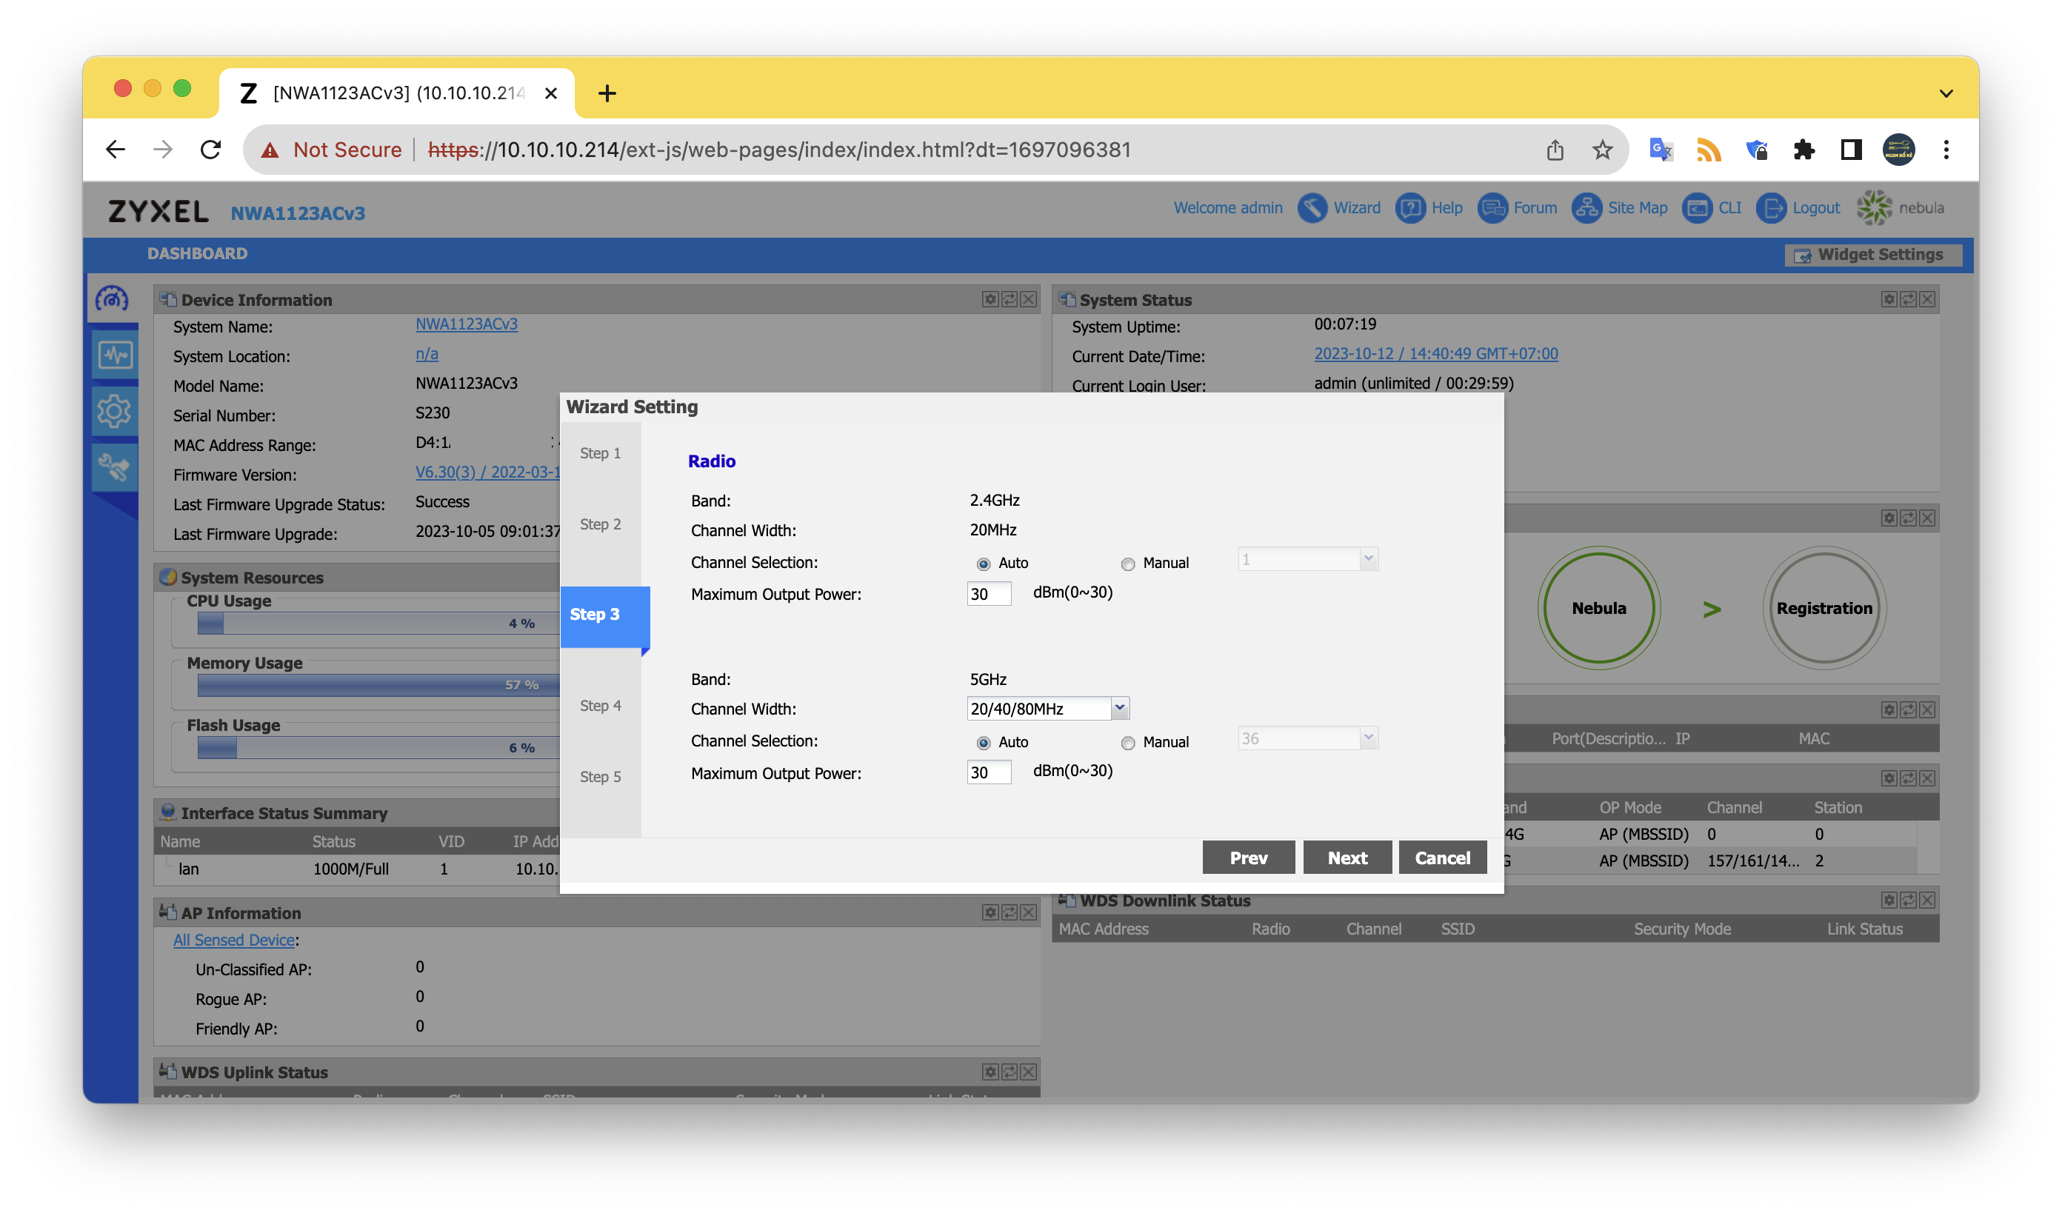The height and width of the screenshot is (1213, 2062).
Task: Click the Flash Usage progress bar
Action: pos(378,749)
